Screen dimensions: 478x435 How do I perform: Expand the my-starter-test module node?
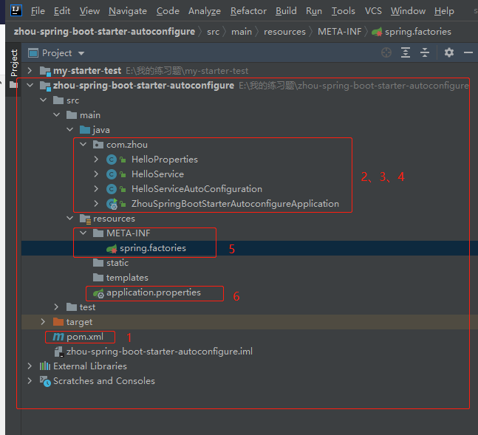[x=30, y=70]
